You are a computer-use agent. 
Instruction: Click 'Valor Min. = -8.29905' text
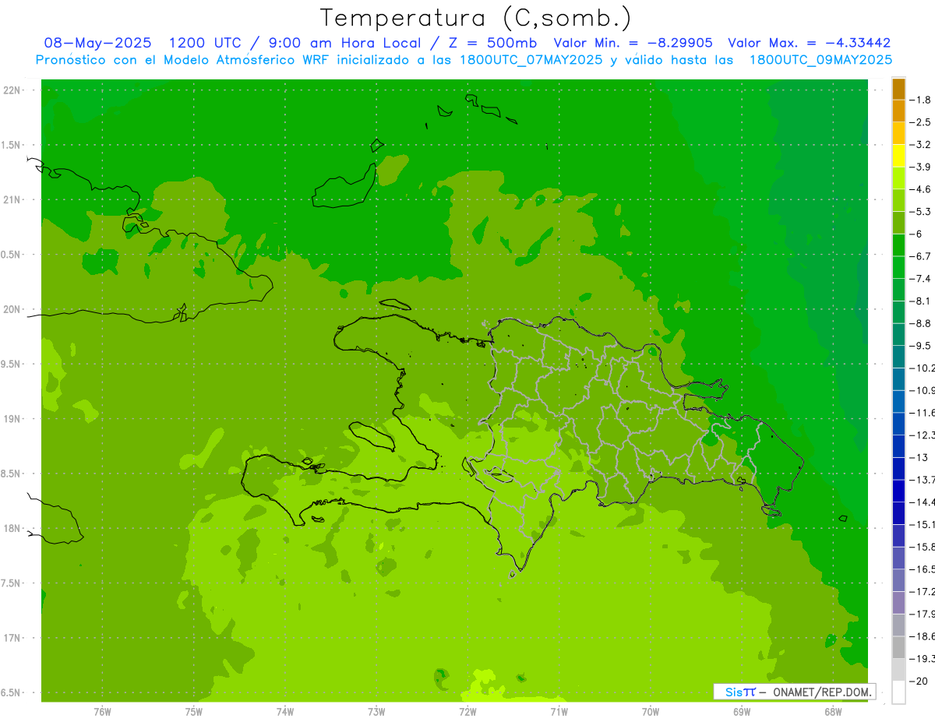633,43
